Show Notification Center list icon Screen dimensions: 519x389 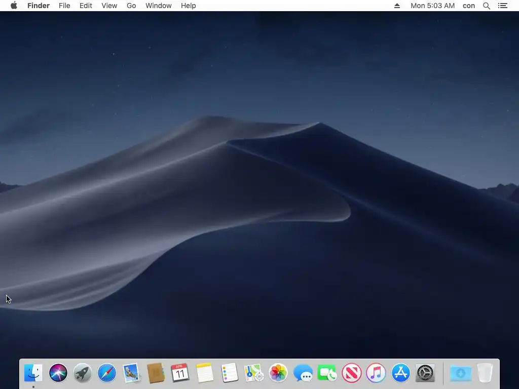503,6
